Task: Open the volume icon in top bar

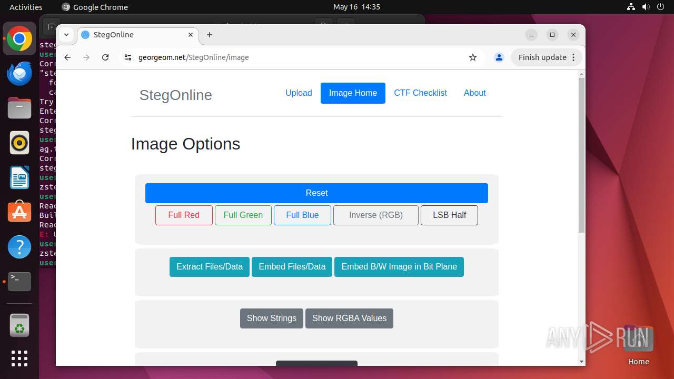Action: coord(646,7)
